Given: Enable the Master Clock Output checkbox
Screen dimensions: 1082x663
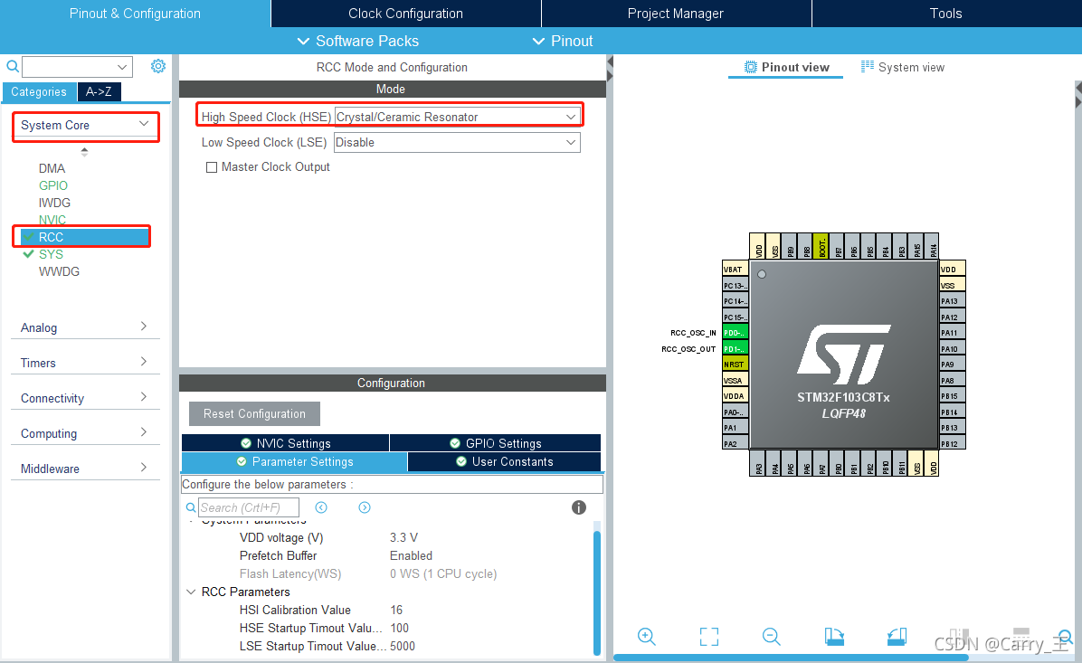Looking at the screenshot, I should click(x=212, y=167).
